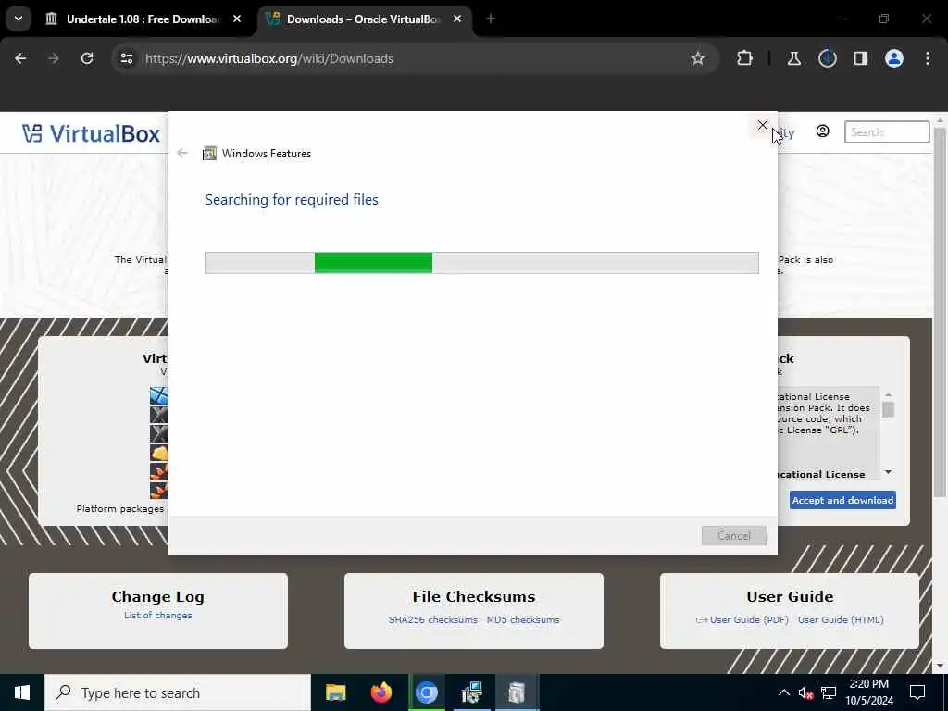Click the Cancel button in Windows Features

(x=733, y=536)
